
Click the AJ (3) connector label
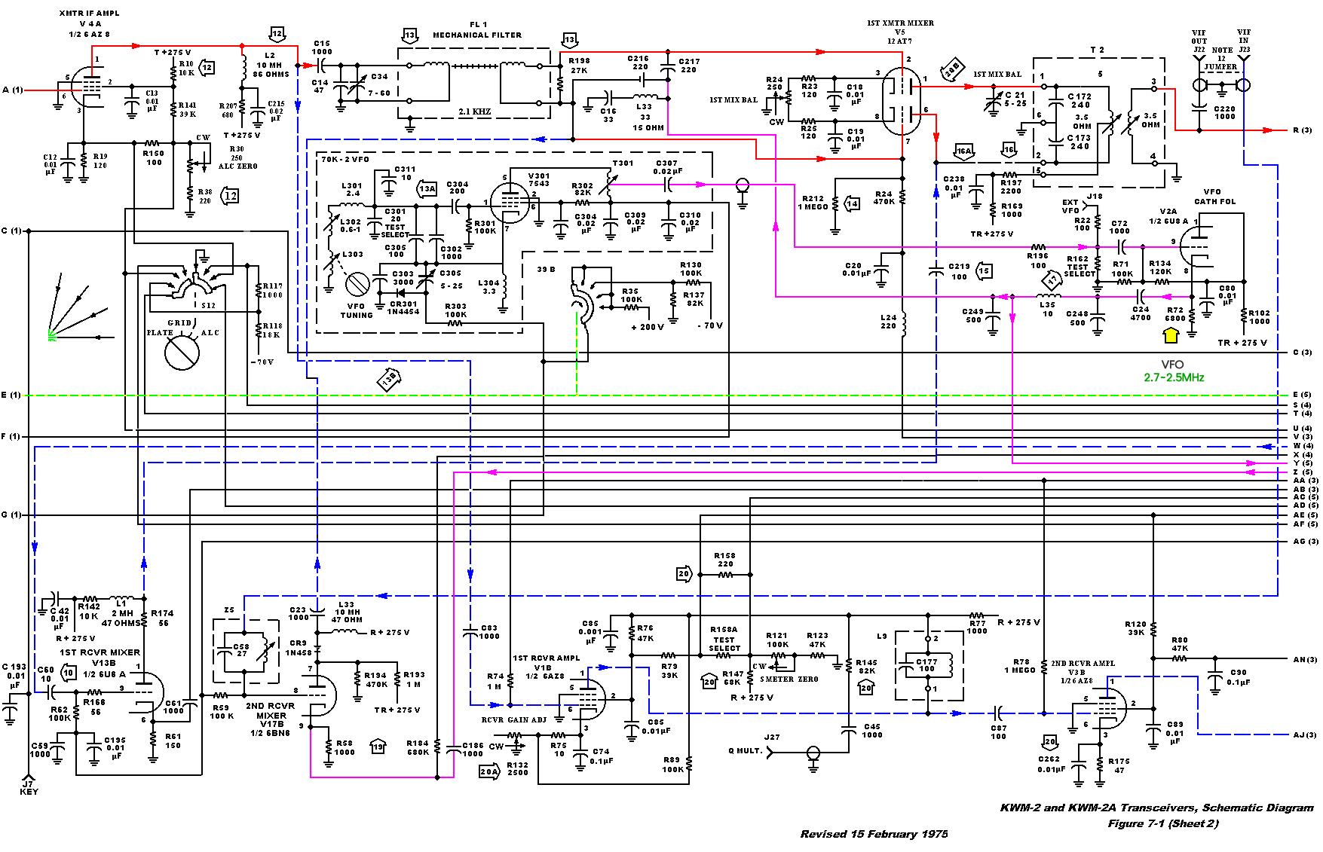[x=1305, y=734]
